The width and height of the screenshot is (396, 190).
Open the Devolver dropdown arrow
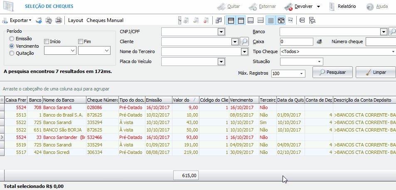tap(318, 7)
